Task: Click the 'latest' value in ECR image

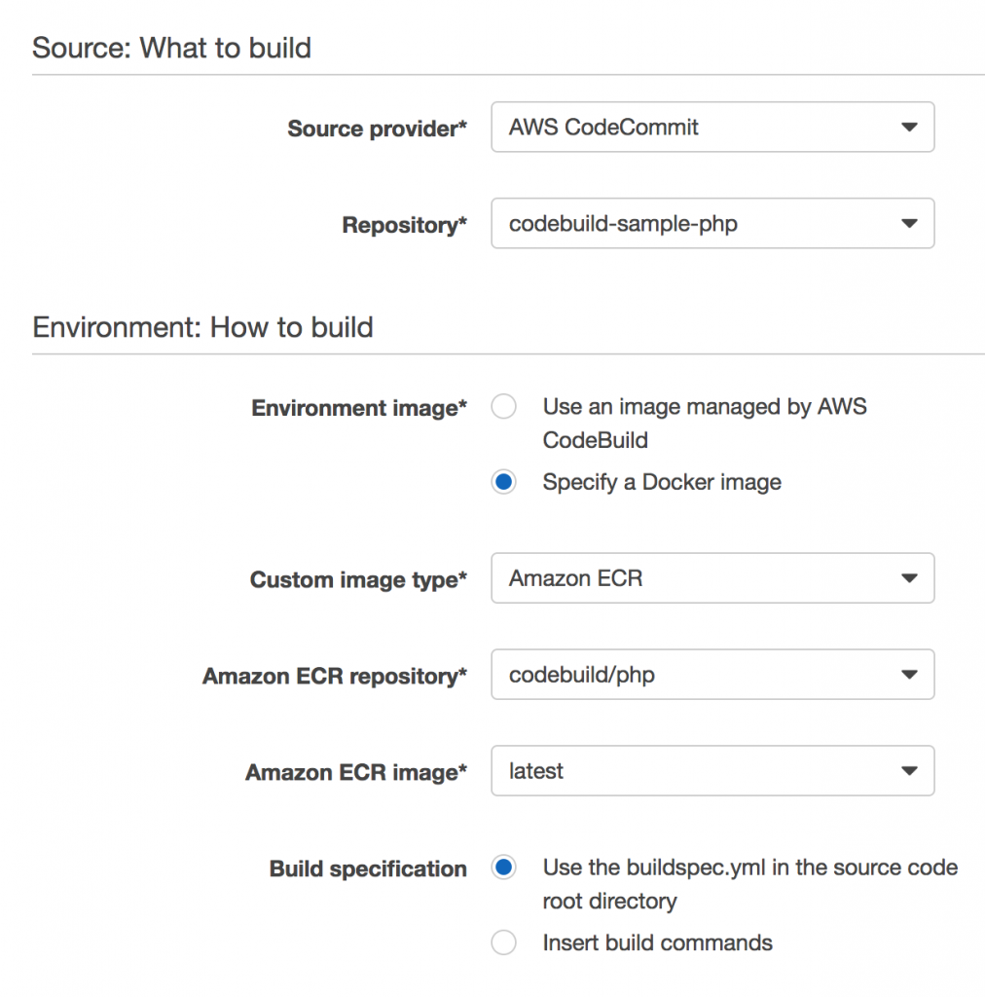Action: [x=535, y=770]
